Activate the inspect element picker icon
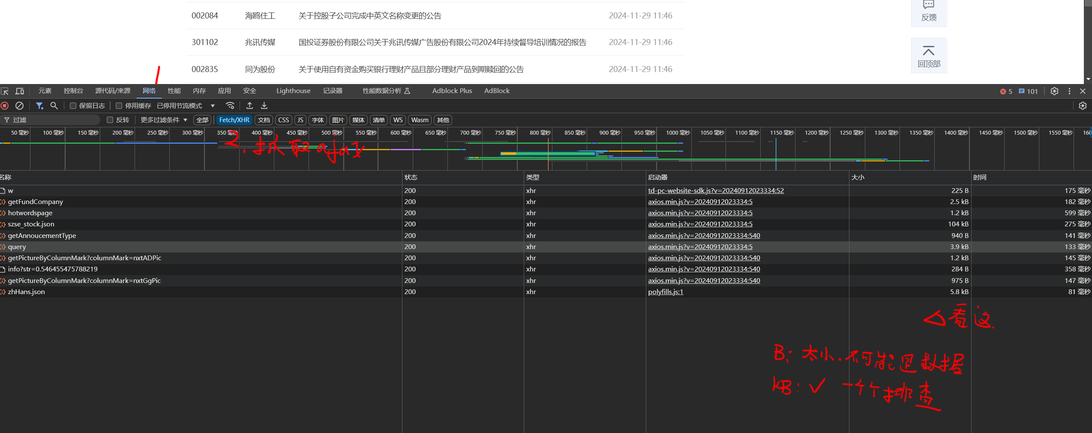1092x433 pixels. click(x=5, y=91)
